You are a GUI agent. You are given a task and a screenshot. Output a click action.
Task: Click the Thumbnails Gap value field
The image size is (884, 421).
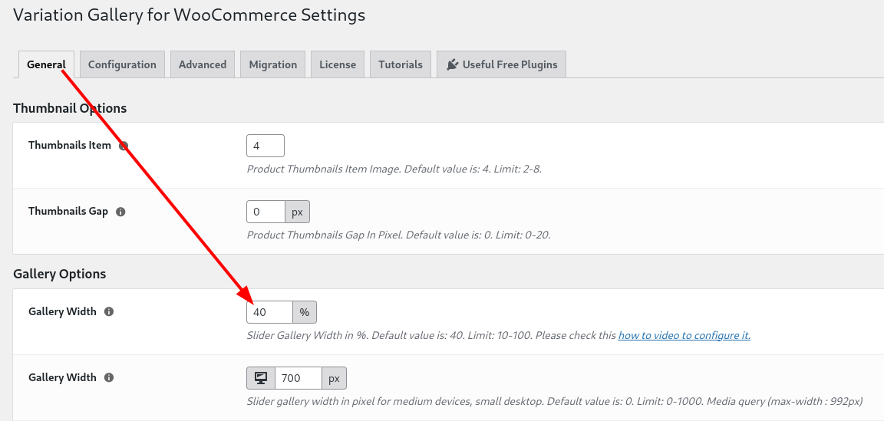[266, 212]
